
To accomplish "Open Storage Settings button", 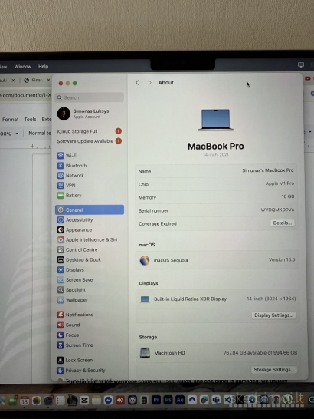I will click(274, 370).
